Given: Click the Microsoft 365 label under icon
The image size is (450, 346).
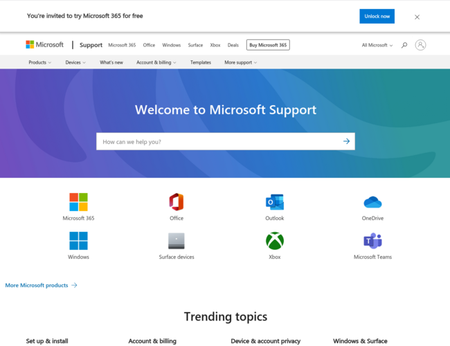Looking at the screenshot, I should point(78,218).
